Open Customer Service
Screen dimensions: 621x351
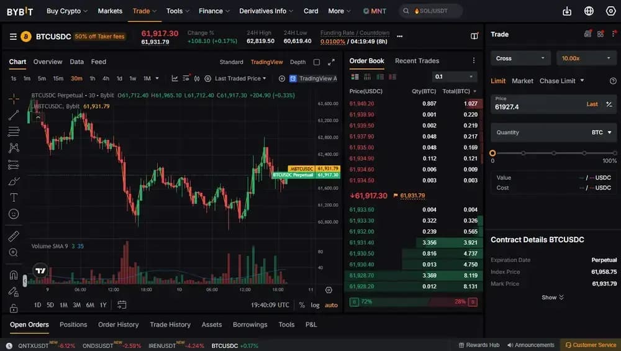(591, 345)
